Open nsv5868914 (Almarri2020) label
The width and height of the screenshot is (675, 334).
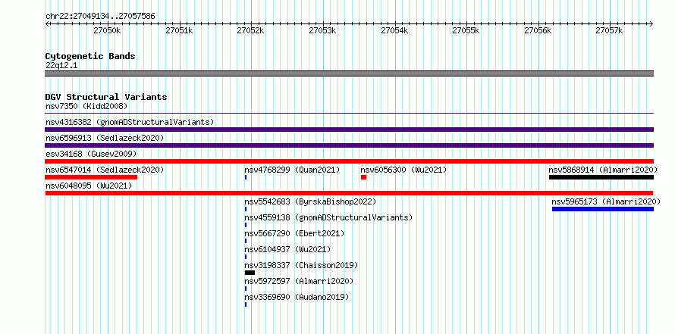(x=603, y=170)
